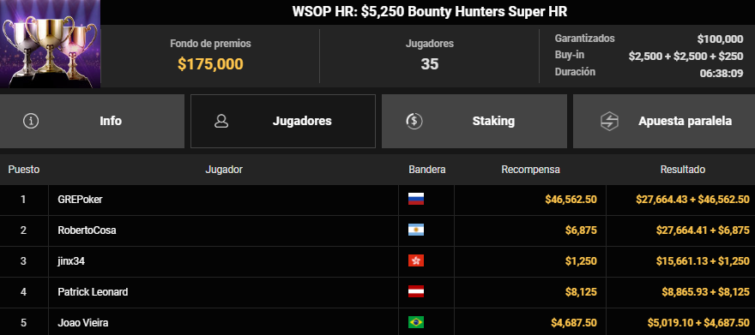Click the Hong Kong flag for jinx34
The image size is (755, 335).
(416, 260)
